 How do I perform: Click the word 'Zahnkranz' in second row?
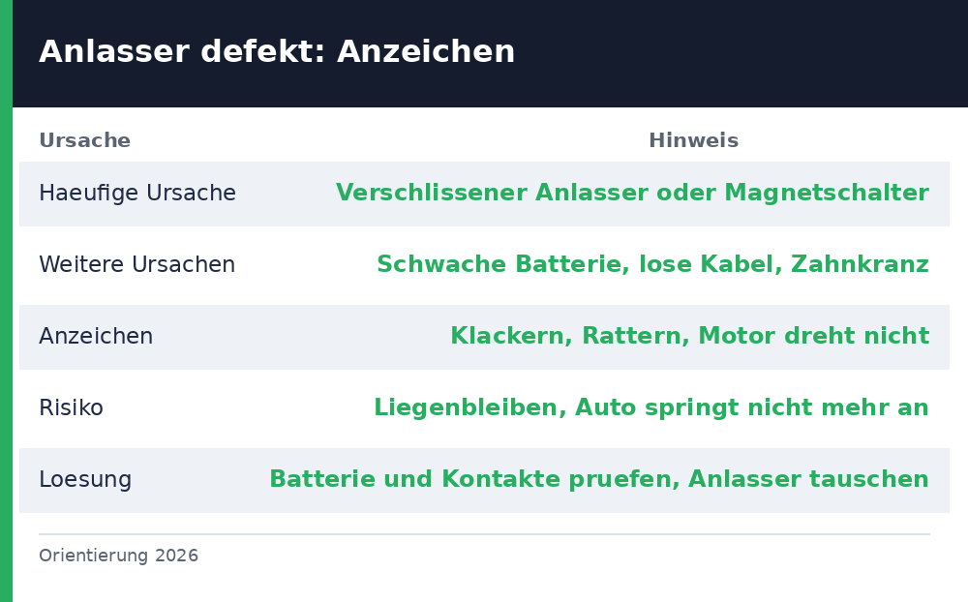pos(860,264)
